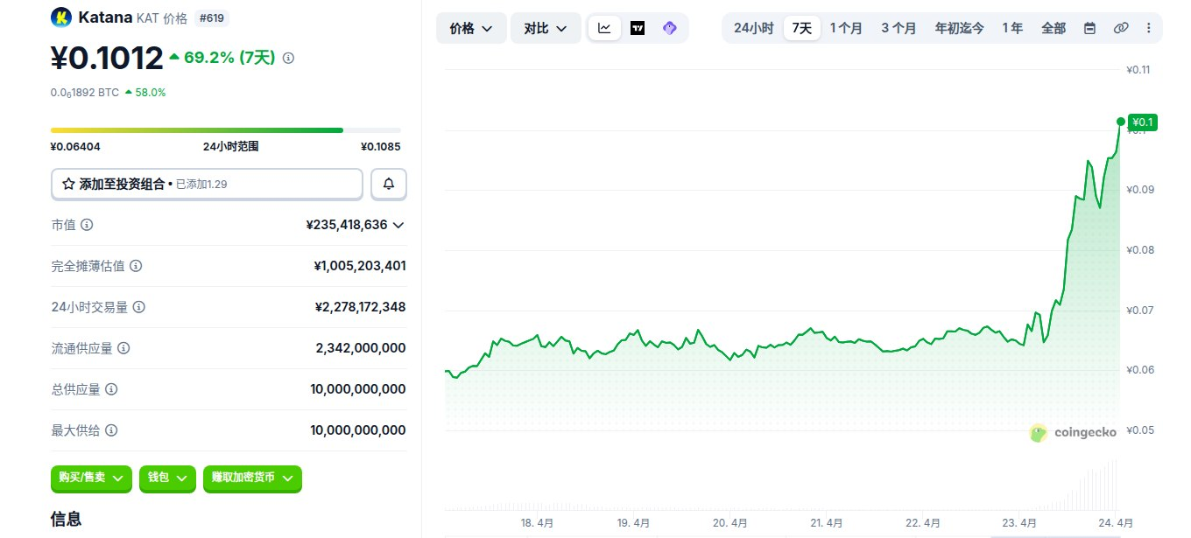Select the 1年 time range

pos(1012,28)
